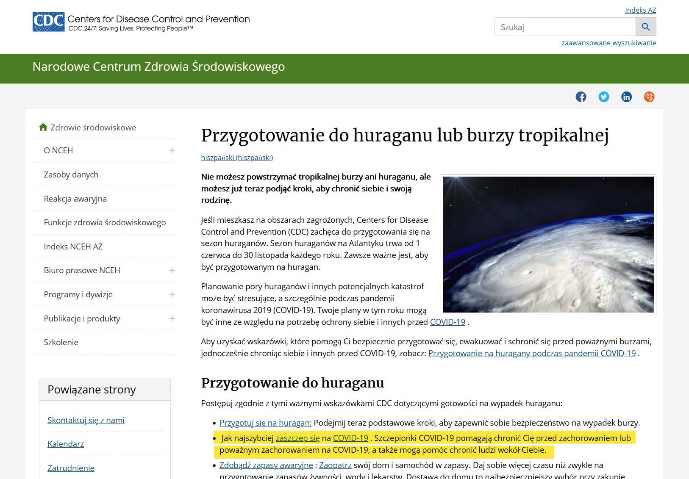The height and width of the screenshot is (479, 689).
Task: Open Zasoby danych menu item
Action: 71,174
